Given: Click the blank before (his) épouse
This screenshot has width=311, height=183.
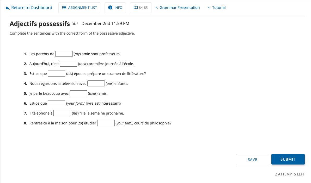Looking at the screenshot, I should click(56, 73).
